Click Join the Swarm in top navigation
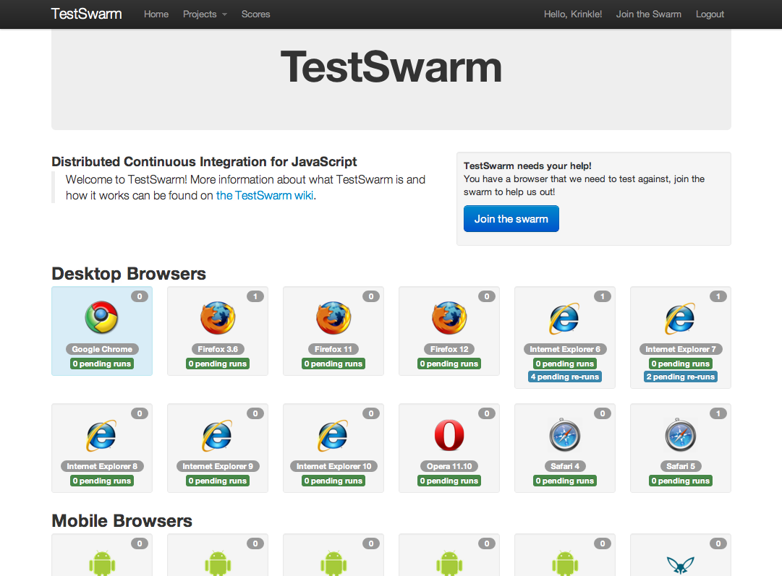 point(648,14)
